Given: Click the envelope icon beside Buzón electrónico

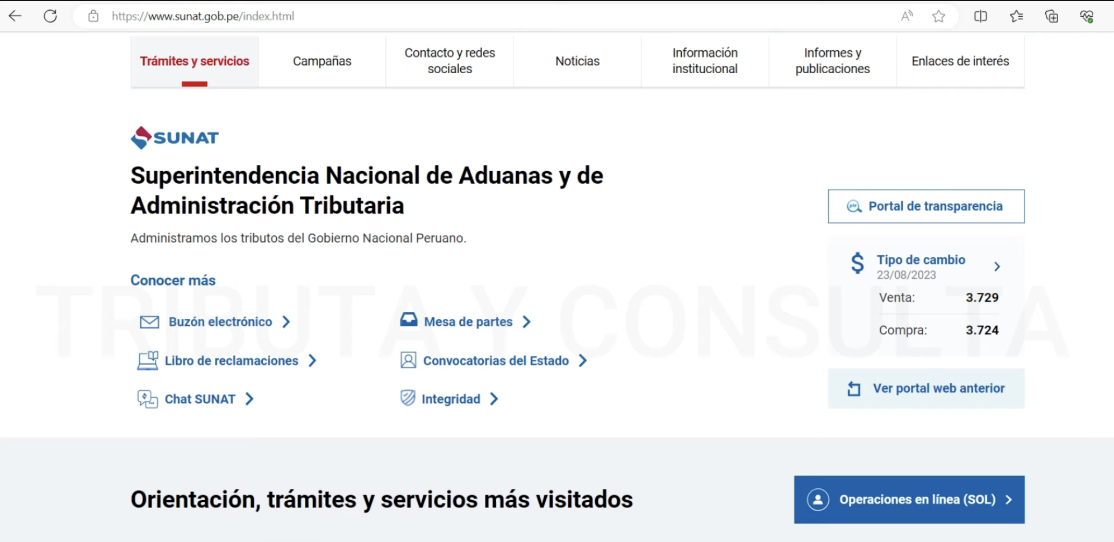Looking at the screenshot, I should [x=149, y=322].
